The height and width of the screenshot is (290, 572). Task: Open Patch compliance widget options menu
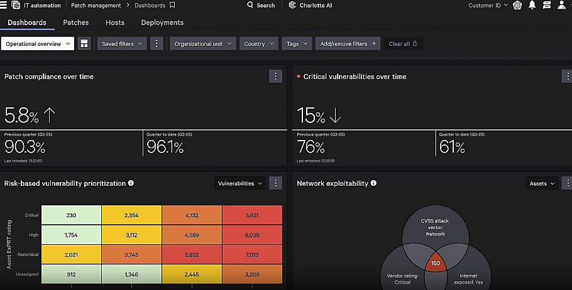[x=275, y=76]
